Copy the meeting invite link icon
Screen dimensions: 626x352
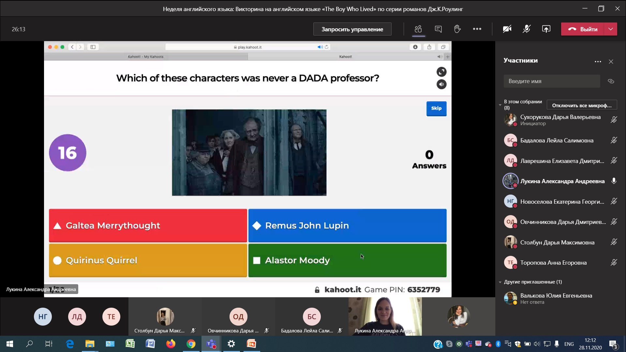pos(611,81)
